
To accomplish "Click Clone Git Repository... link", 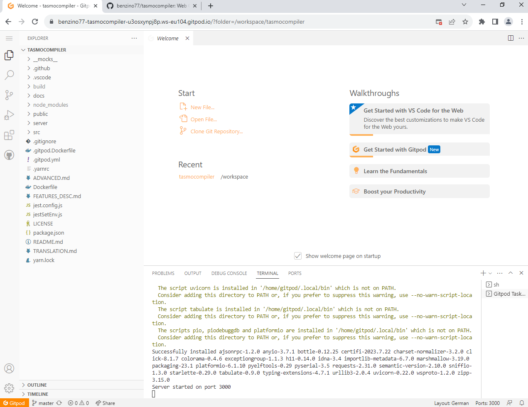I will pos(216,131).
